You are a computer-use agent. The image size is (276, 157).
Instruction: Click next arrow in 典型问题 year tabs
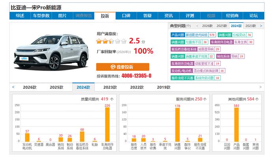click(261, 26)
